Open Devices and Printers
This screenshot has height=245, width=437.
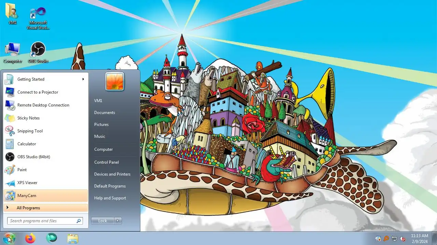click(112, 174)
